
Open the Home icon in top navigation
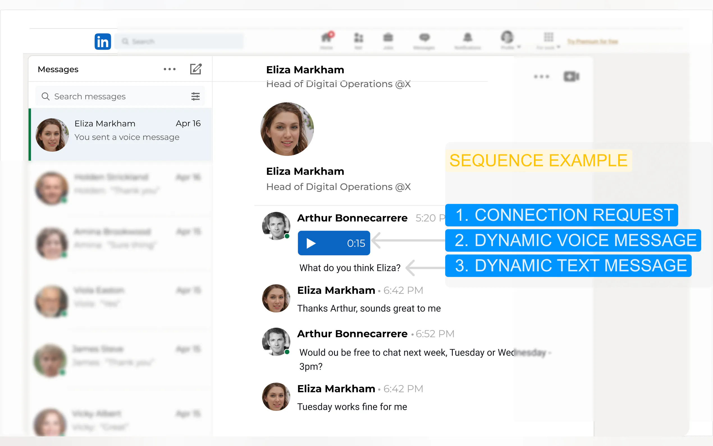(326, 38)
